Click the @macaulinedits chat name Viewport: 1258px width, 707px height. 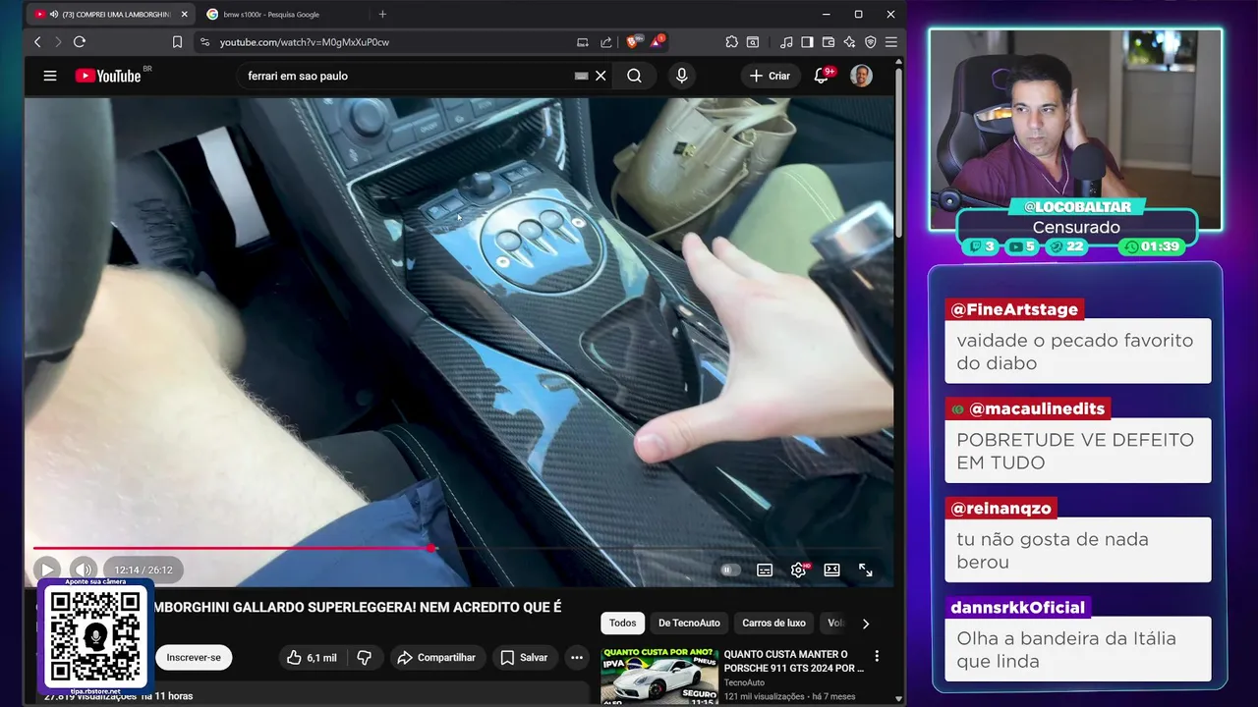tap(1028, 408)
